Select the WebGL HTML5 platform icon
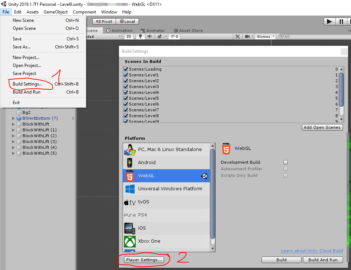The width and height of the screenshot is (351, 270). click(x=129, y=176)
